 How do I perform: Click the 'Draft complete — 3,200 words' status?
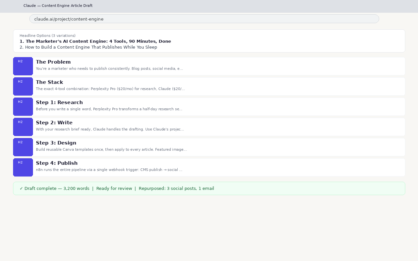(55, 189)
